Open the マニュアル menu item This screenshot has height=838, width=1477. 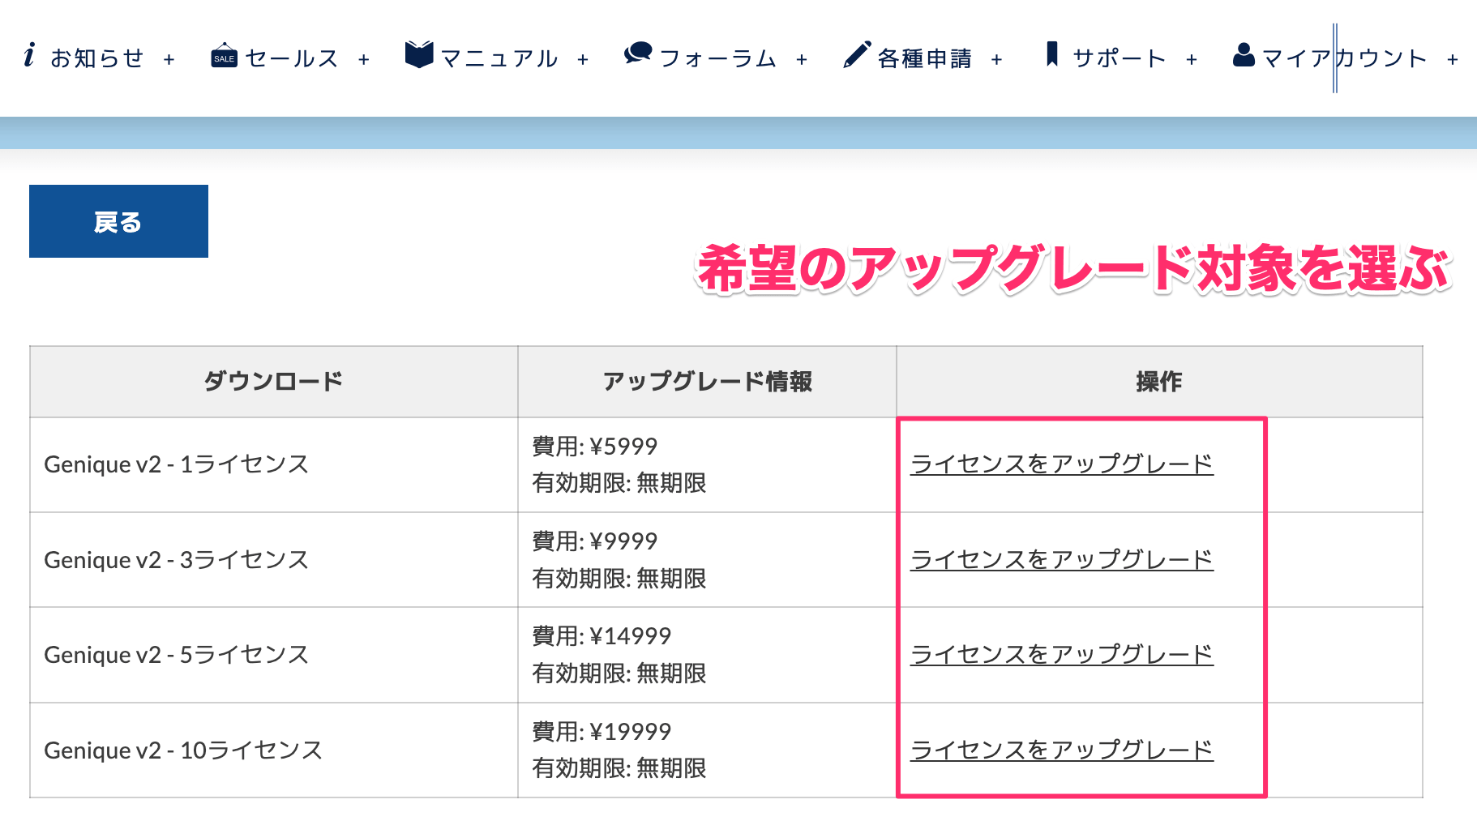(x=499, y=58)
